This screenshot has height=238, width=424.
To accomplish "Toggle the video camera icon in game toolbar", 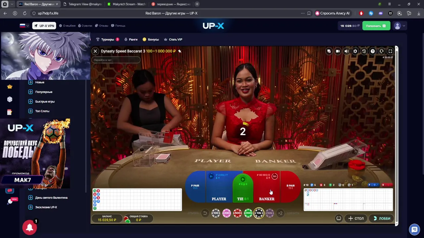I will click(x=338, y=51).
